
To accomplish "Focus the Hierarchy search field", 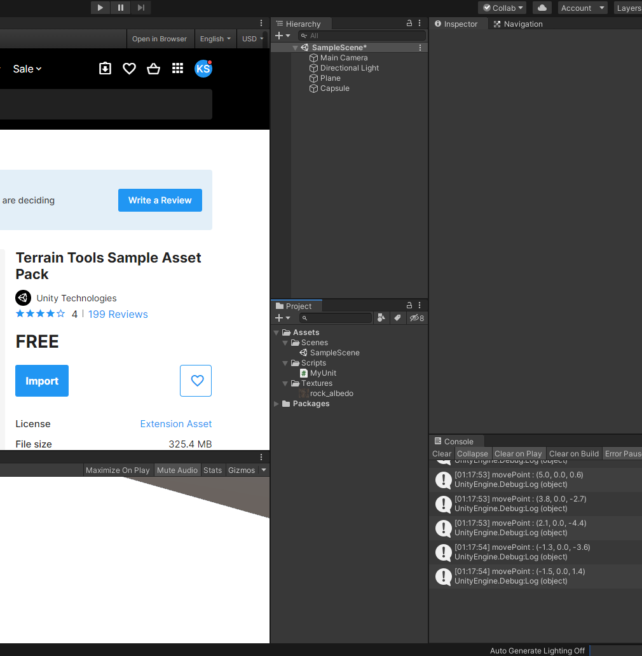I will 362,36.
